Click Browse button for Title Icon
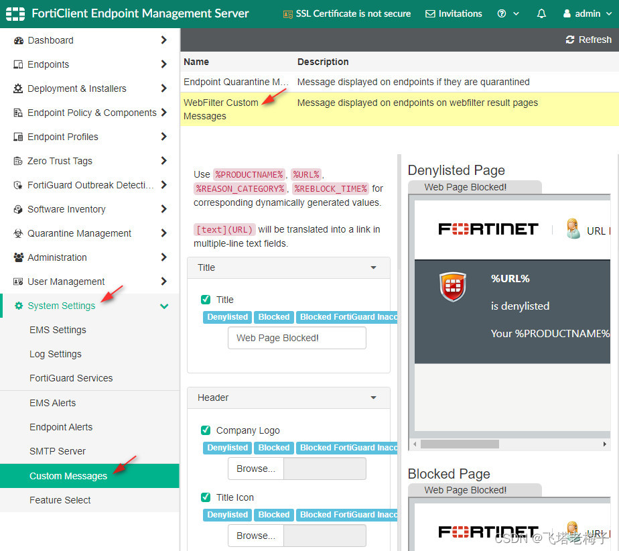619x551 pixels. pyautogui.click(x=256, y=536)
